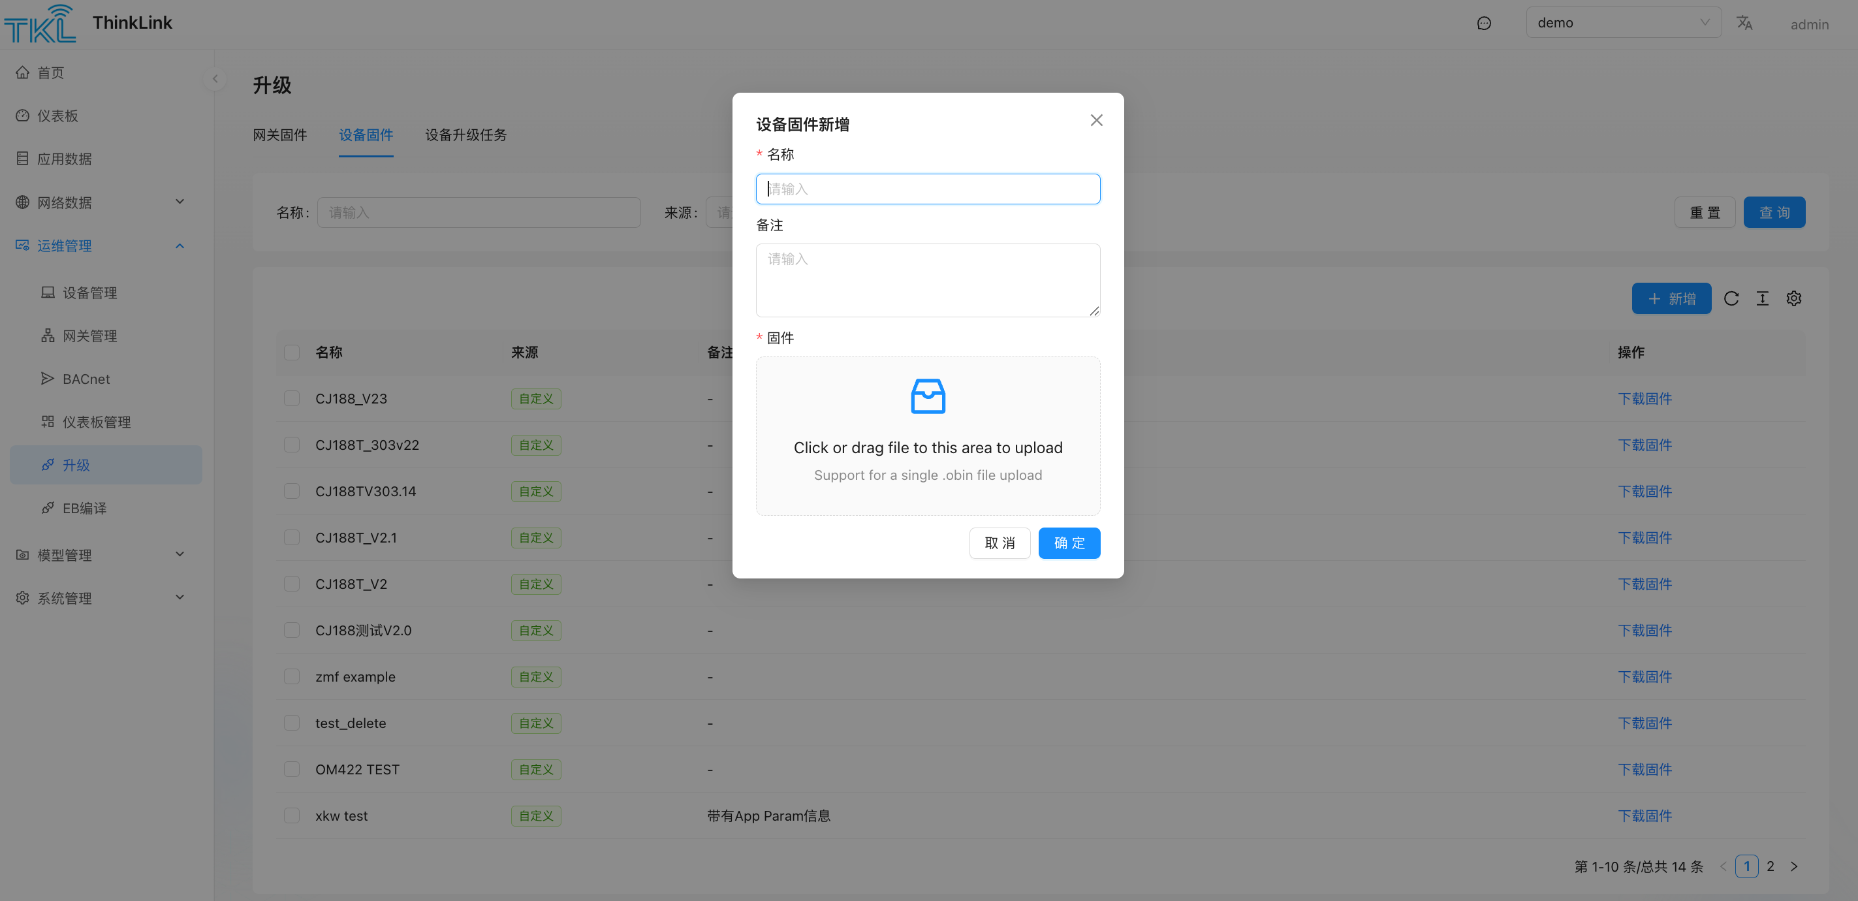Open the demo organization dropdown
This screenshot has width=1858, height=901.
coord(1623,23)
